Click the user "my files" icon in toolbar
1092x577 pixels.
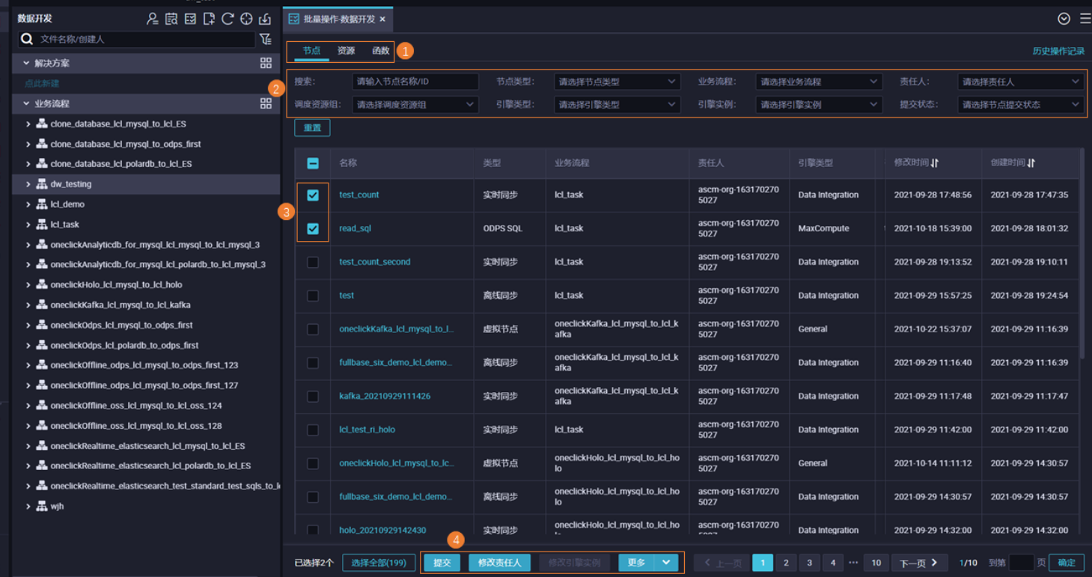[153, 19]
